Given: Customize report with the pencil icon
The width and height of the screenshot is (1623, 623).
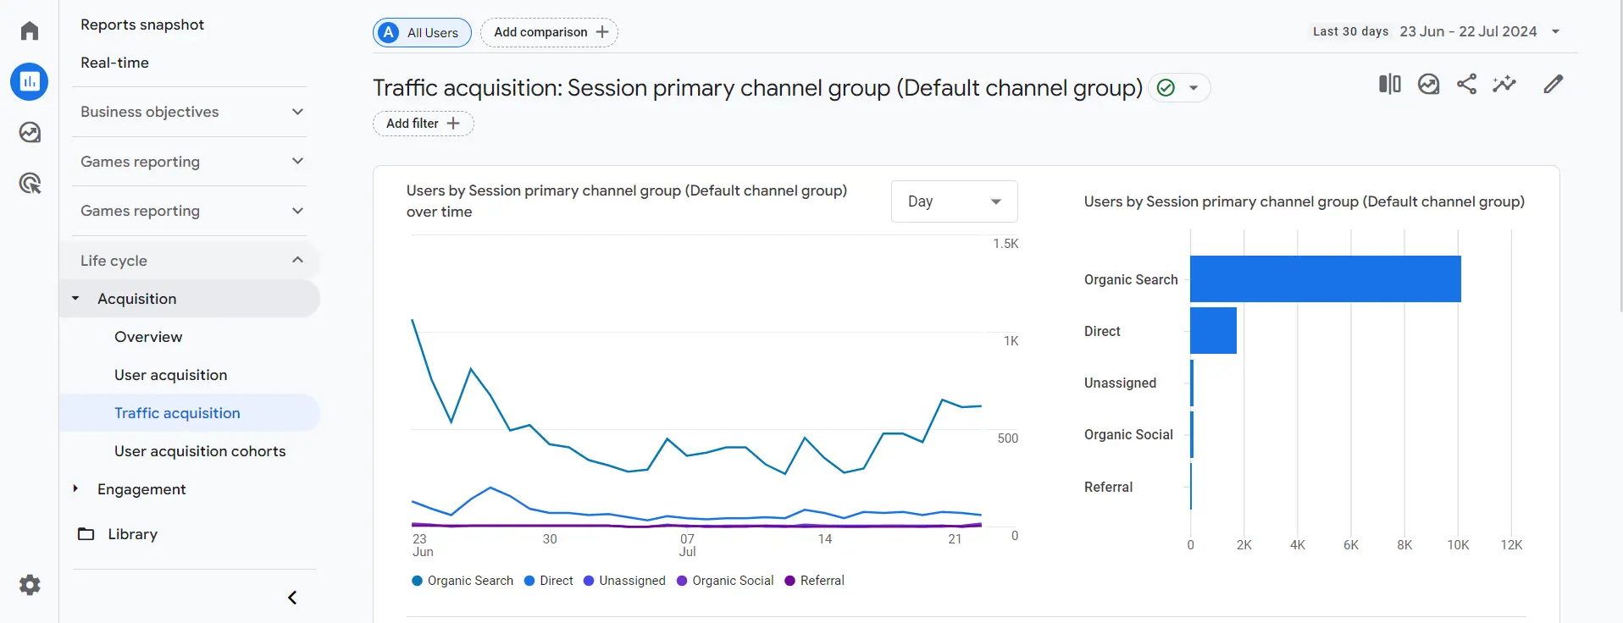Looking at the screenshot, I should 1553,84.
